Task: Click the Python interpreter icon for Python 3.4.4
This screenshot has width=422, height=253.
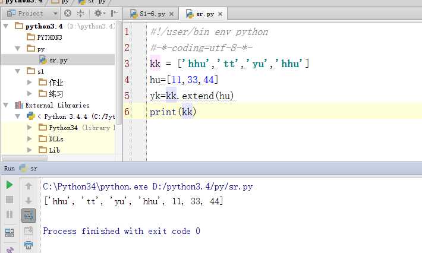Action: [31, 116]
